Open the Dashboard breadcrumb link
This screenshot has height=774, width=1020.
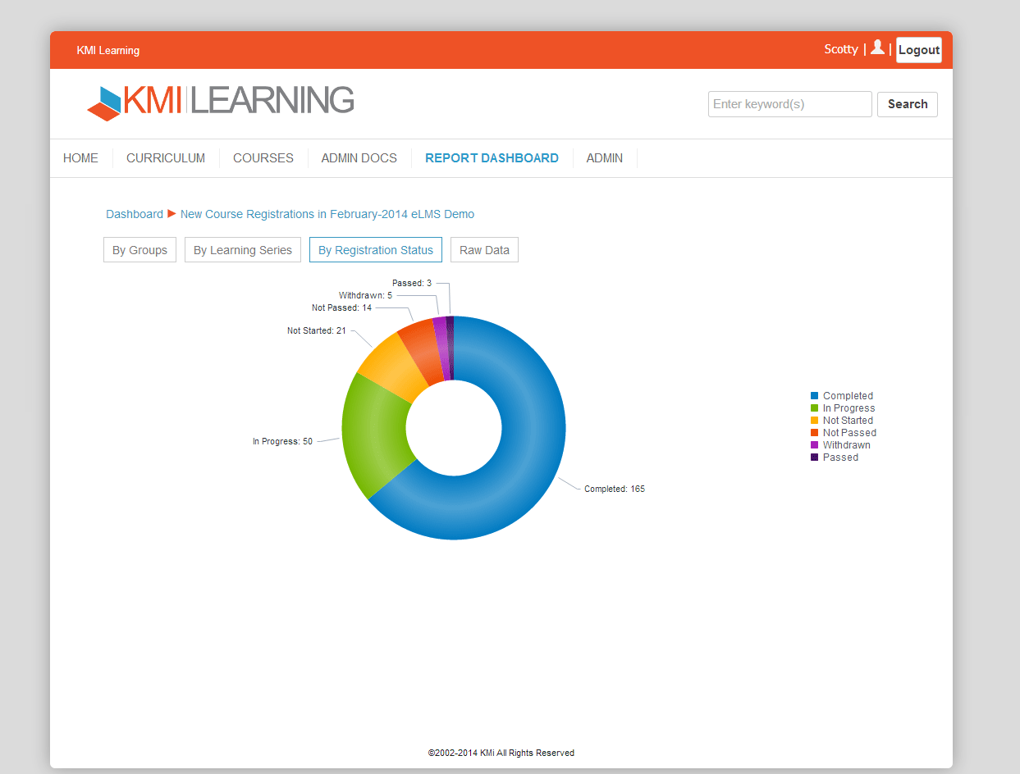coord(135,214)
